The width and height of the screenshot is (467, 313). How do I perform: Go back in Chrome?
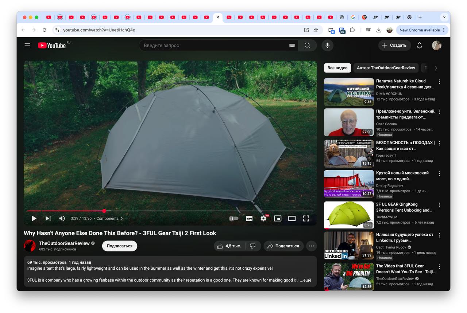pyautogui.click(x=23, y=30)
